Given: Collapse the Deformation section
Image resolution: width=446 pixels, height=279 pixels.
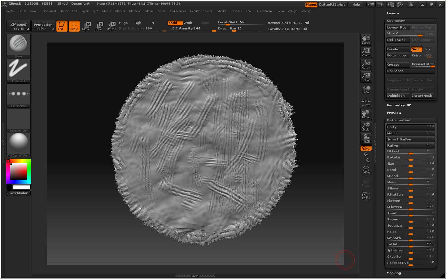Looking at the screenshot, I should tap(398, 120).
